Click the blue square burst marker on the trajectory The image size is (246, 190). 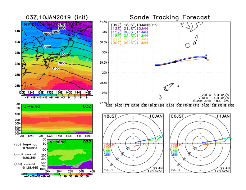[175, 61]
